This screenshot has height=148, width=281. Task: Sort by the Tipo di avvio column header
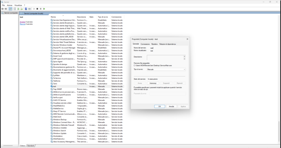click(x=104, y=17)
